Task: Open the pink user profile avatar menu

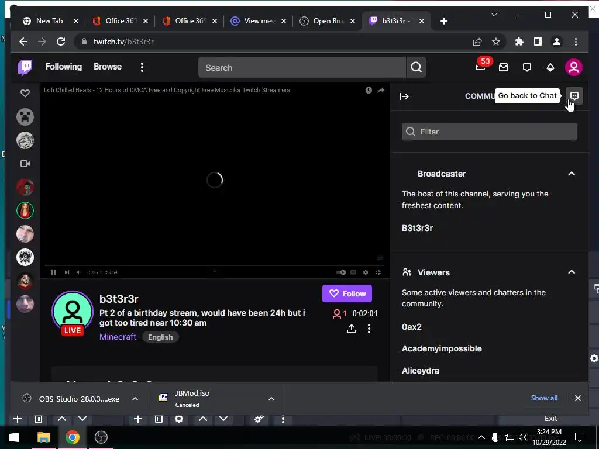Action: point(573,68)
